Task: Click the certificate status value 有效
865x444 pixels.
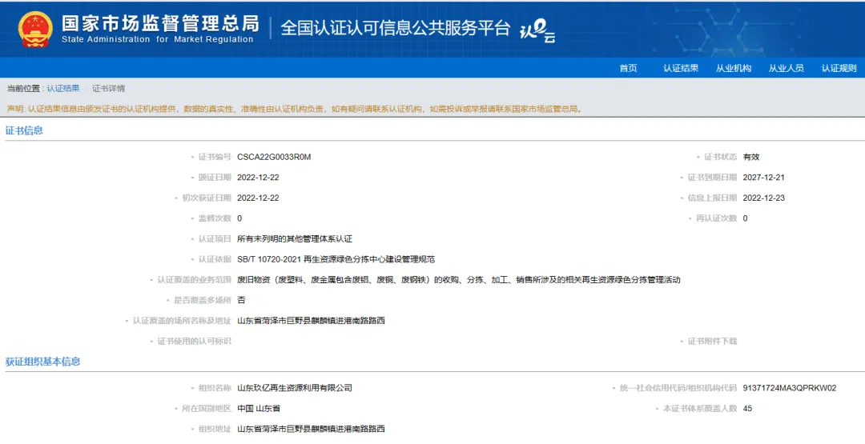Action: click(750, 157)
